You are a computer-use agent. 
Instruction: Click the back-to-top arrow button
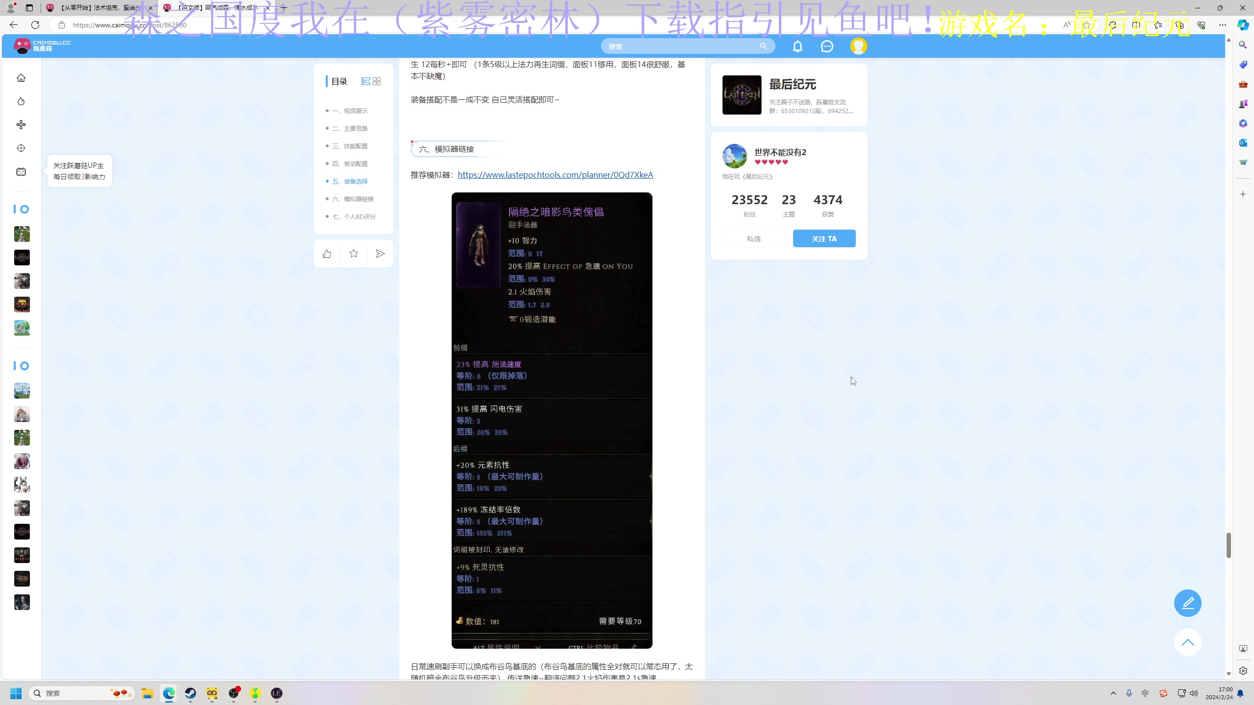(x=1187, y=642)
